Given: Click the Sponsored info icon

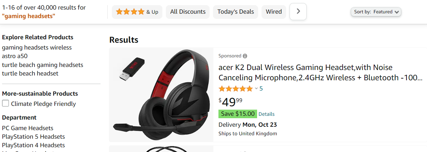Looking at the screenshot, I should click(x=245, y=56).
